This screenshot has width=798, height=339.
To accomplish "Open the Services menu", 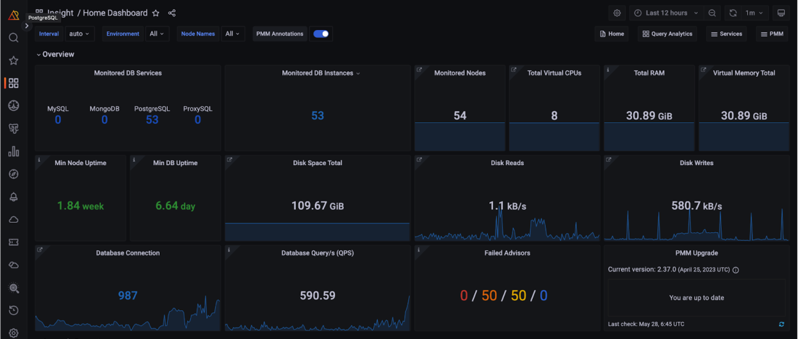I will (726, 34).
